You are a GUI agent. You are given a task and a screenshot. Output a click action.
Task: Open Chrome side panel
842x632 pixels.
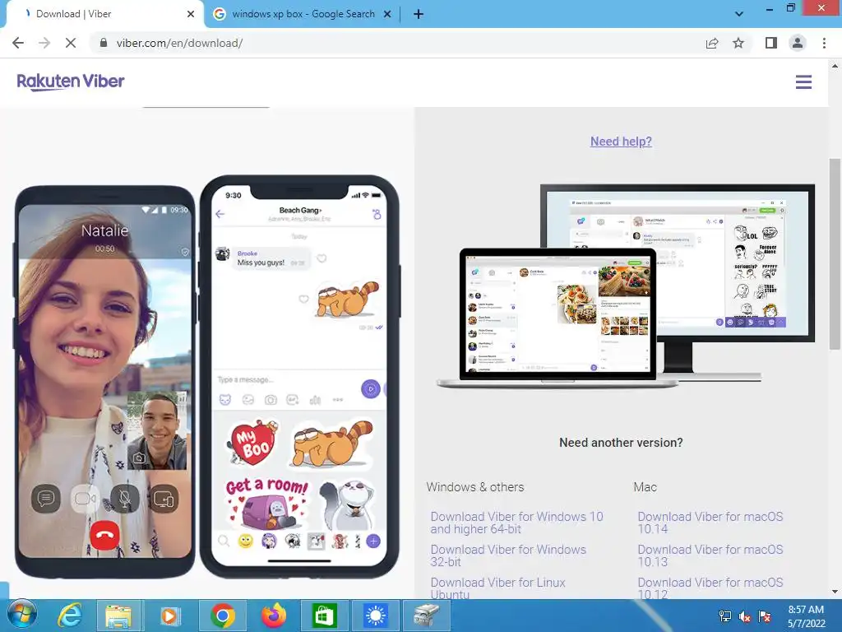point(771,43)
